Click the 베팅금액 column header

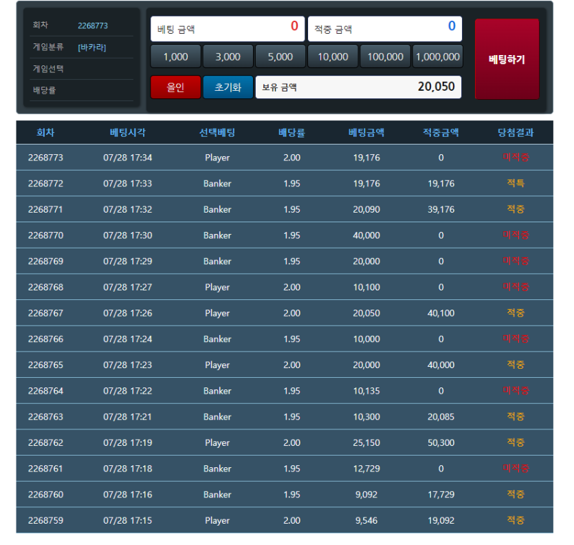(366, 132)
